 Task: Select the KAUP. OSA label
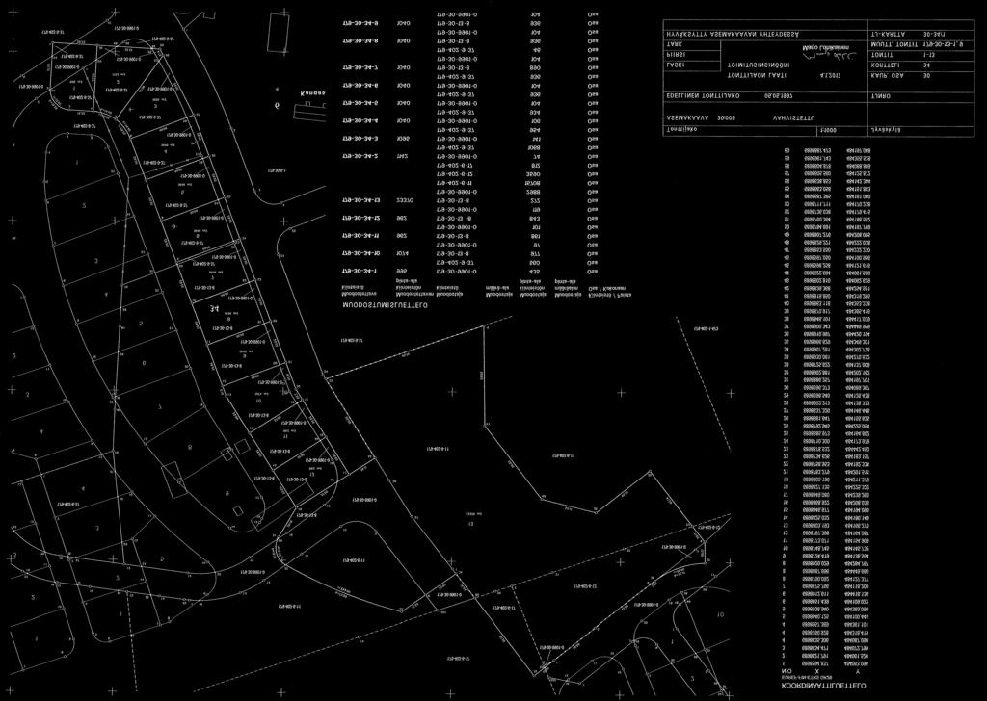tap(887, 75)
